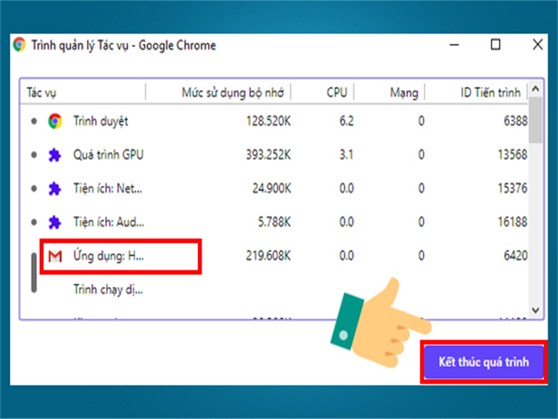Viewport: 558px width, 419px height.
Task: Close the Trình quản lý Tác vụ window
Action: tap(538, 45)
